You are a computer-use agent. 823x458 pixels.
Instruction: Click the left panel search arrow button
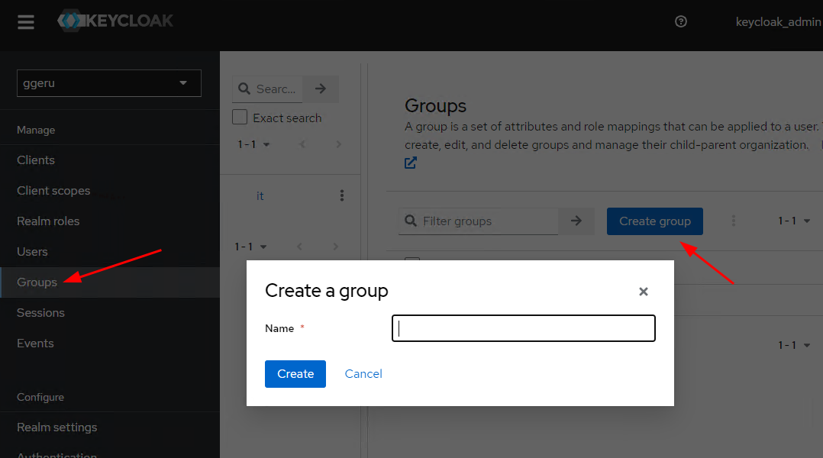coord(321,89)
